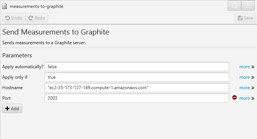Click the double chevron beside Apply only if's more
The height and width of the screenshot is (139, 257).
[253, 78]
